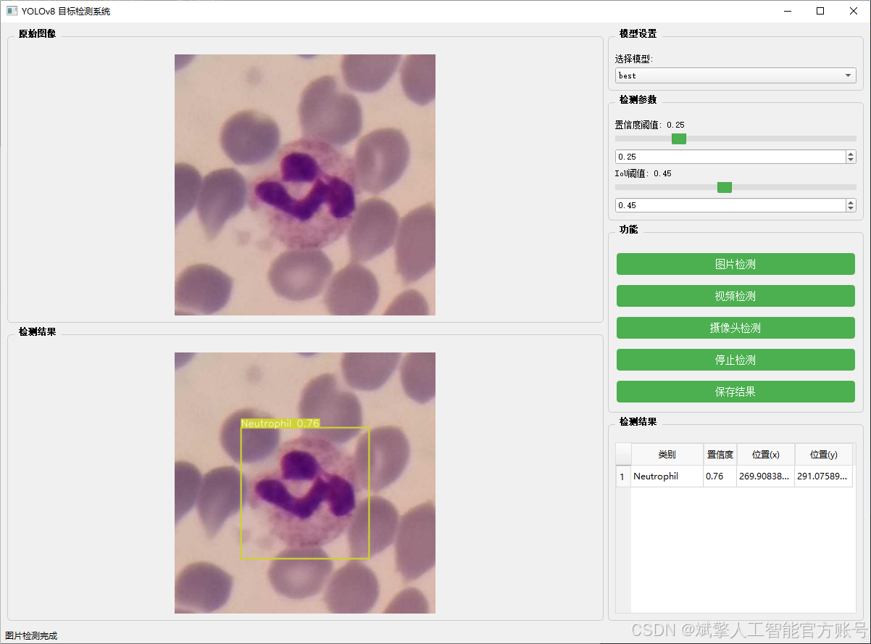Viewport: 871px width, 644px height.
Task: Decrease confidence threshold with down arrow
Action: click(851, 160)
